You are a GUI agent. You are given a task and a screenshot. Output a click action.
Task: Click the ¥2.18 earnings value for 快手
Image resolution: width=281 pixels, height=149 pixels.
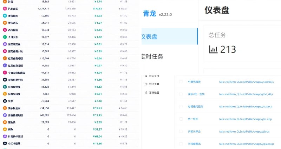pos(98,101)
